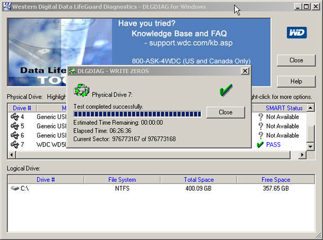
Task: Click the NTFS file system cell
Action: click(122, 188)
